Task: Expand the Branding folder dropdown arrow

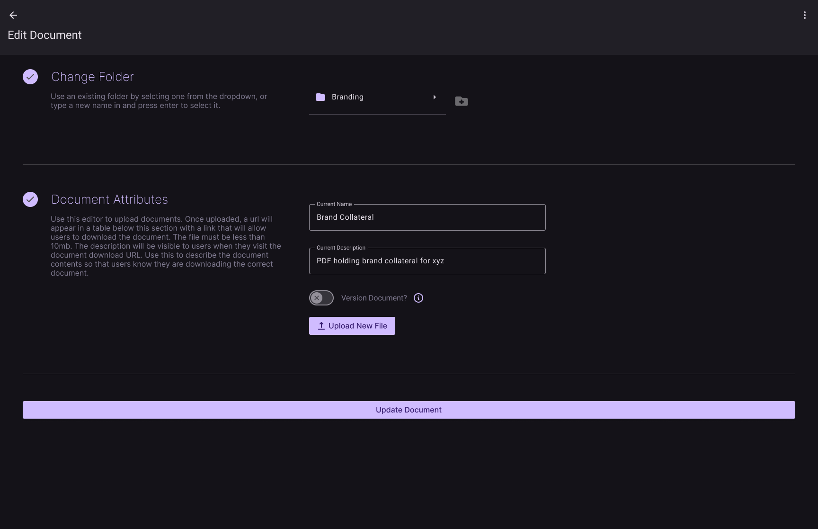Action: (435, 97)
